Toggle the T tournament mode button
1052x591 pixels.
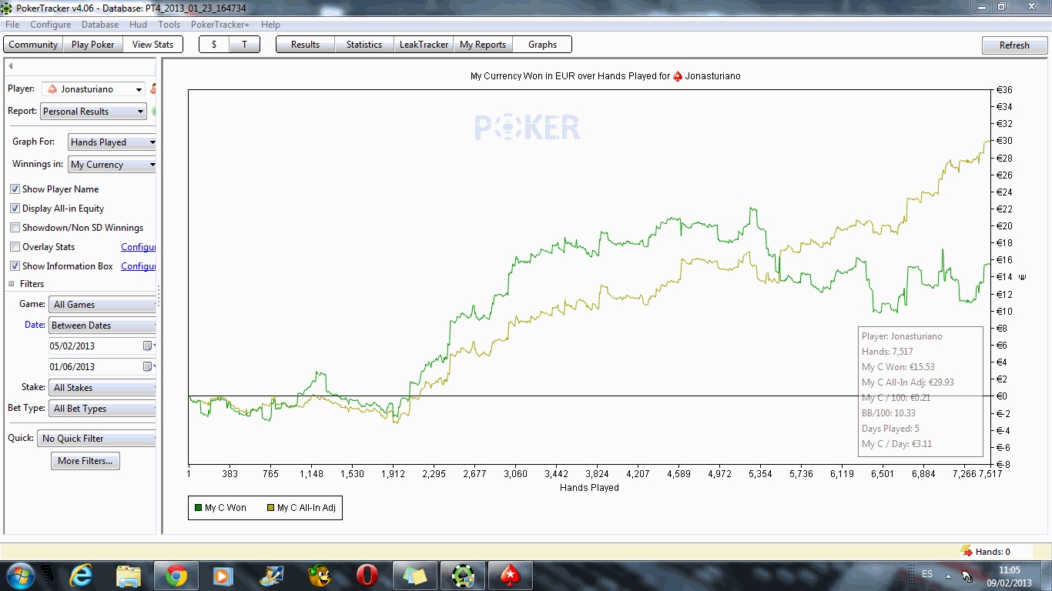click(244, 45)
